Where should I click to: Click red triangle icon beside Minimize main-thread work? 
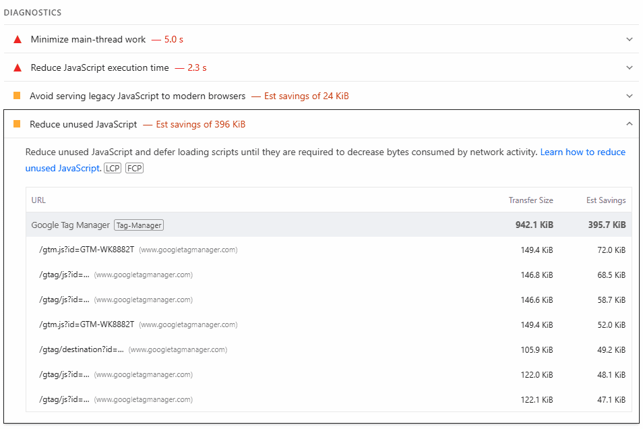pos(18,40)
